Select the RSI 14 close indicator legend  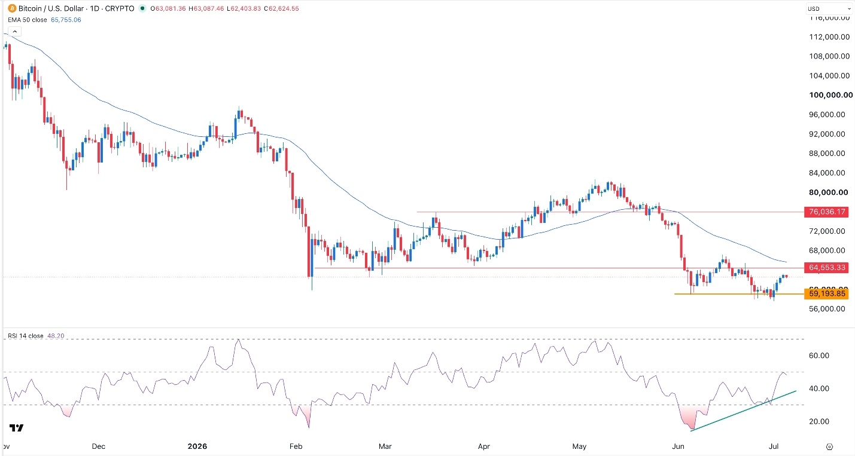(x=25, y=336)
